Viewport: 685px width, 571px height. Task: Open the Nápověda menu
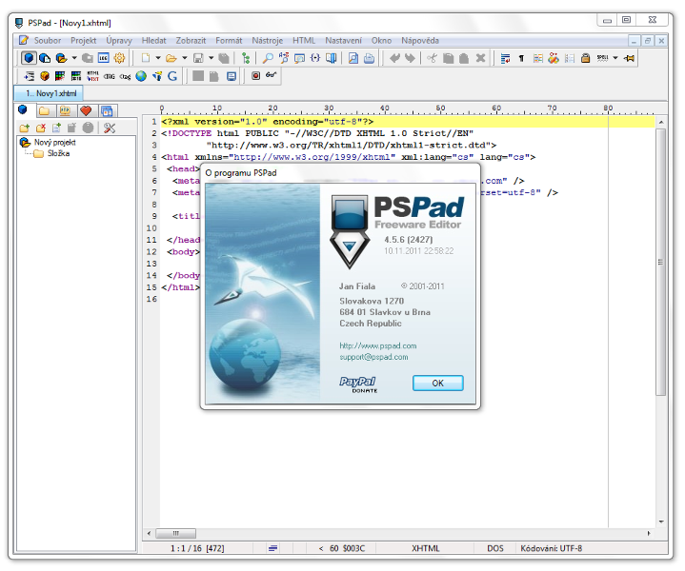[420, 41]
